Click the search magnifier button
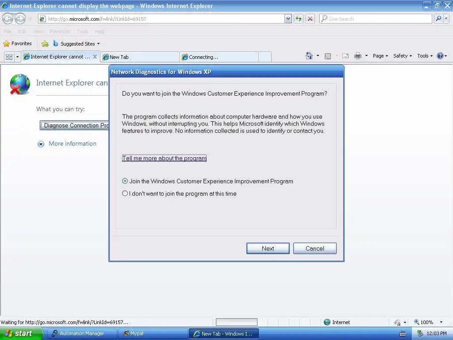This screenshot has height=340, width=453. (438, 19)
